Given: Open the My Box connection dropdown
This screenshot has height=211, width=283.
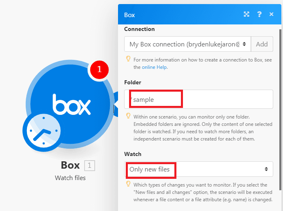Looking at the screenshot, I should pos(187,44).
